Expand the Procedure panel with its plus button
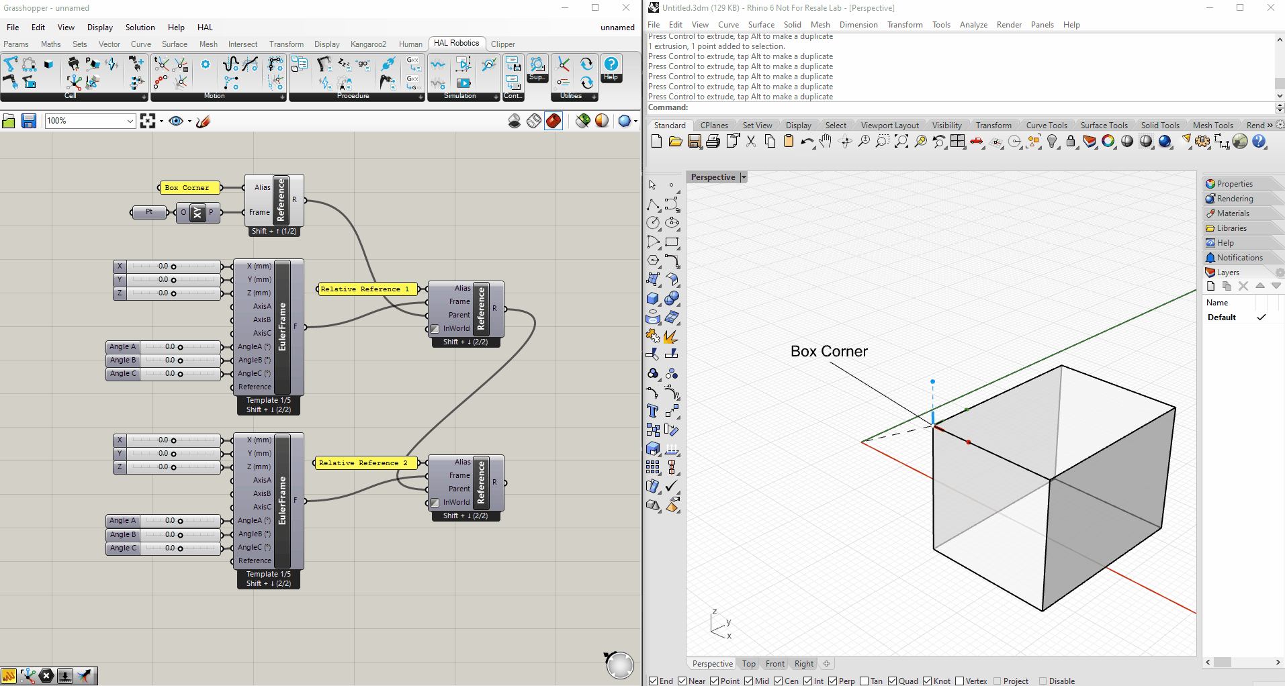Image resolution: width=1285 pixels, height=686 pixels. click(421, 97)
